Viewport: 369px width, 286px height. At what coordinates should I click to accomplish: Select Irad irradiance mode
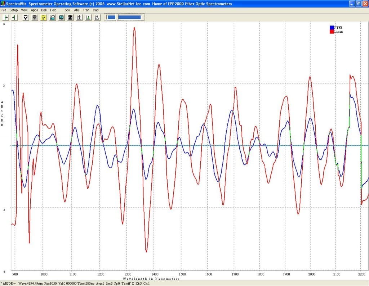(95, 10)
